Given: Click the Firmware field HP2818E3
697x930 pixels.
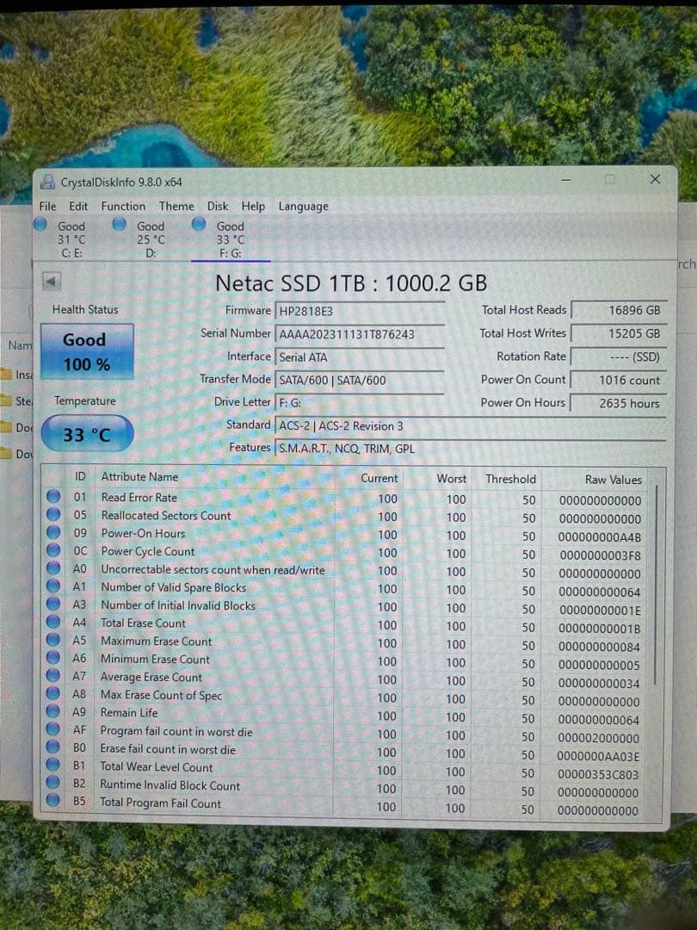Looking at the screenshot, I should pyautogui.click(x=360, y=311).
